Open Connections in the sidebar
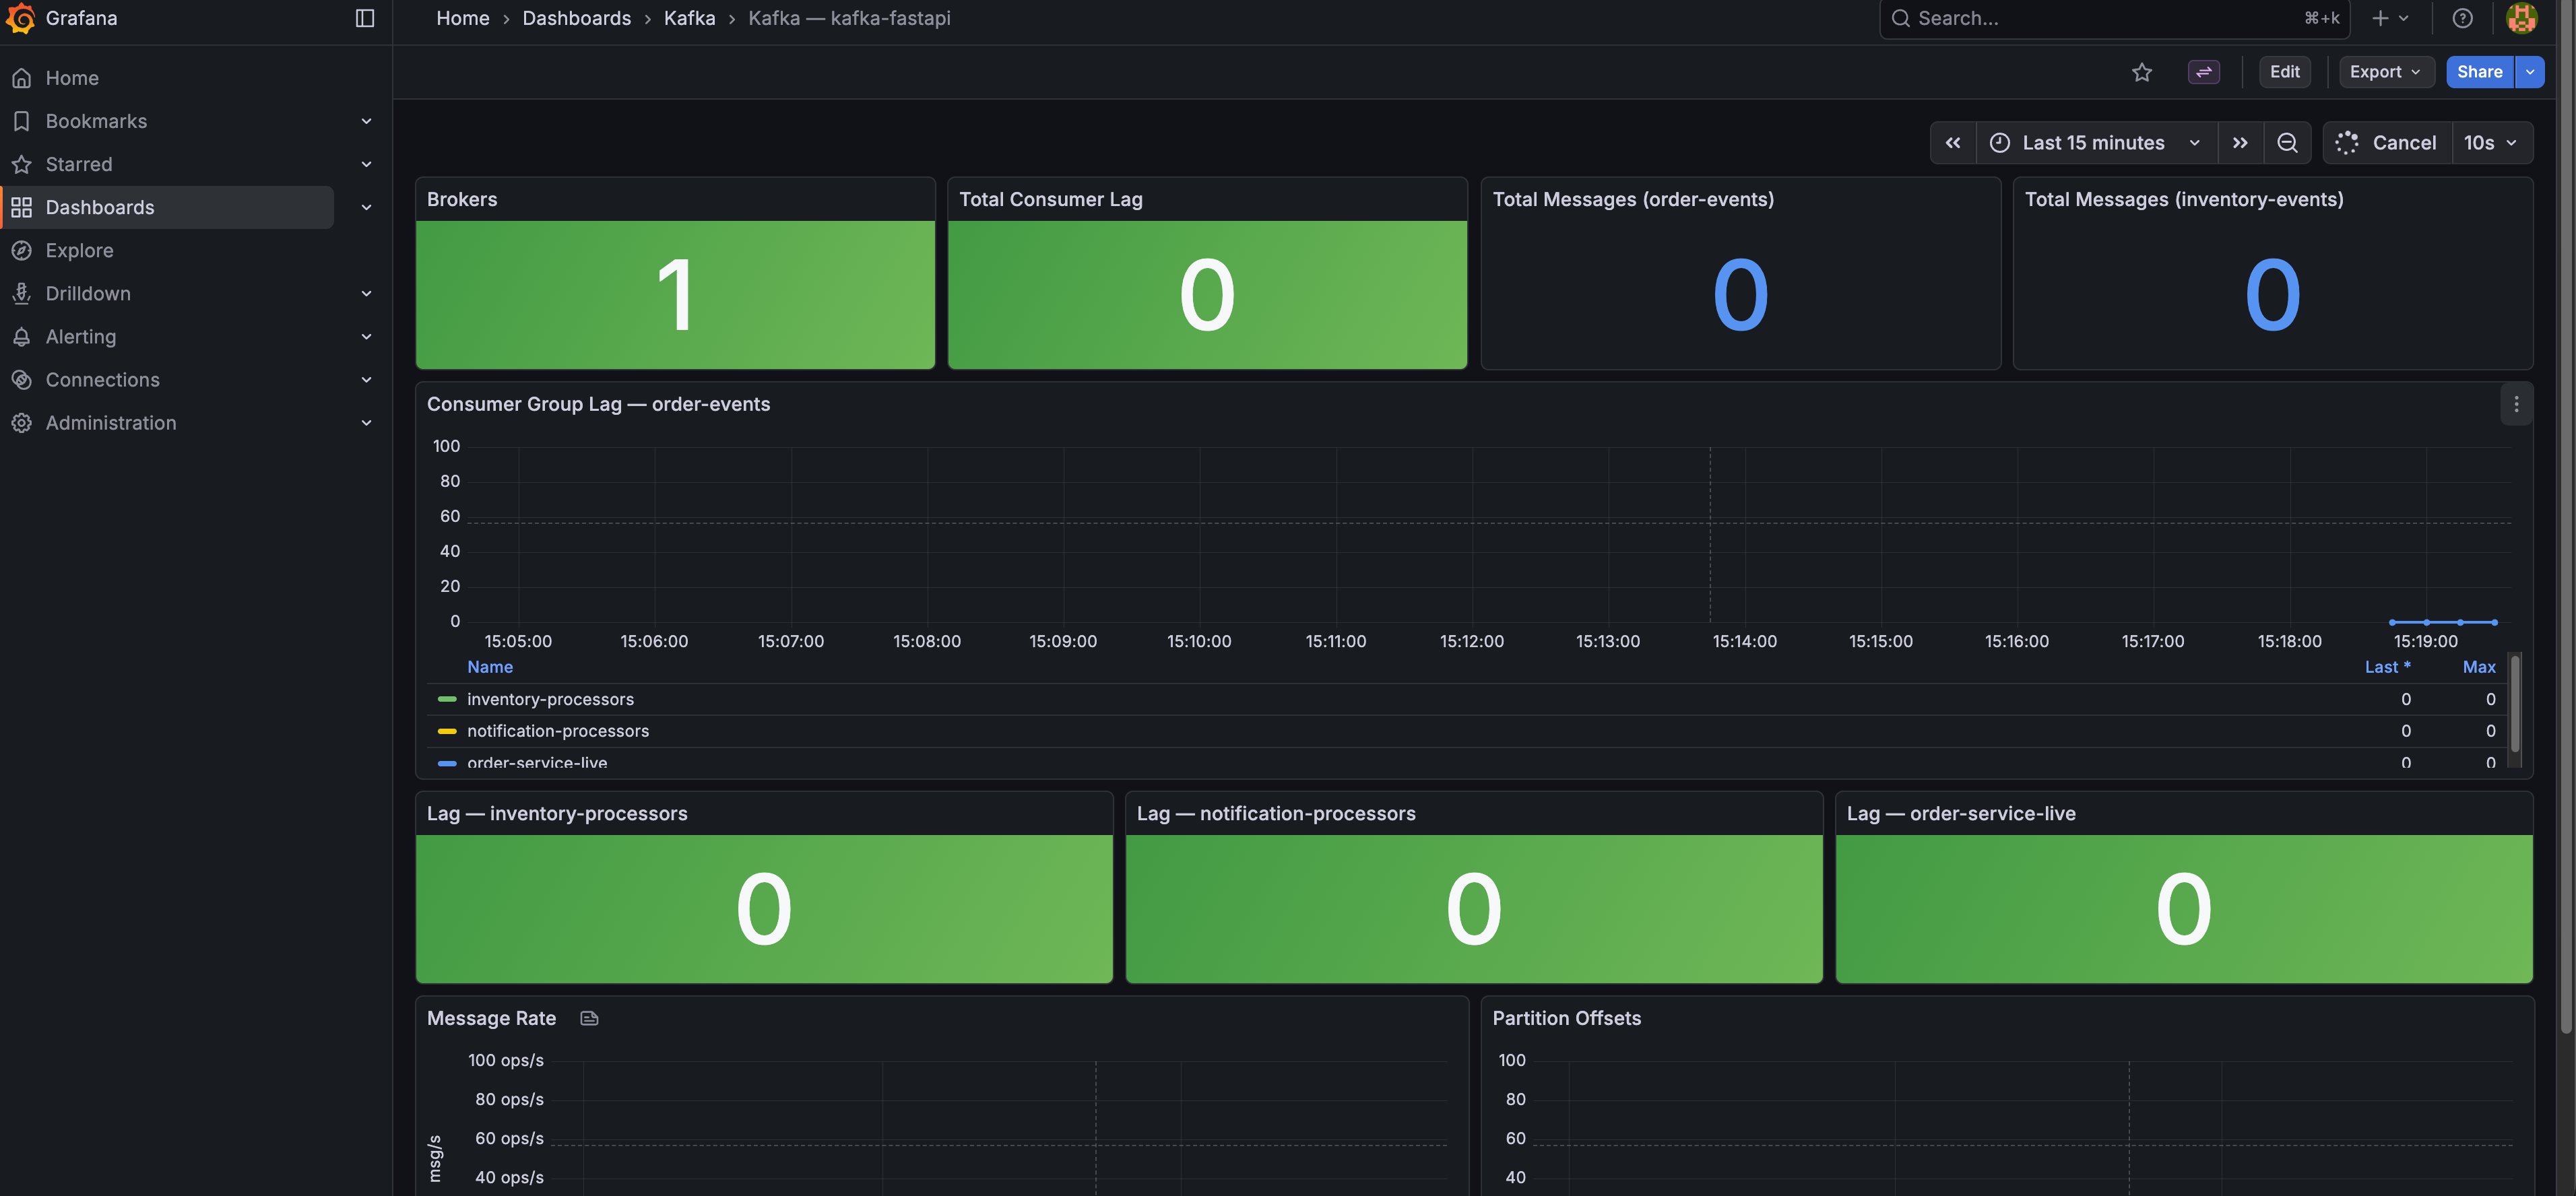 point(102,379)
